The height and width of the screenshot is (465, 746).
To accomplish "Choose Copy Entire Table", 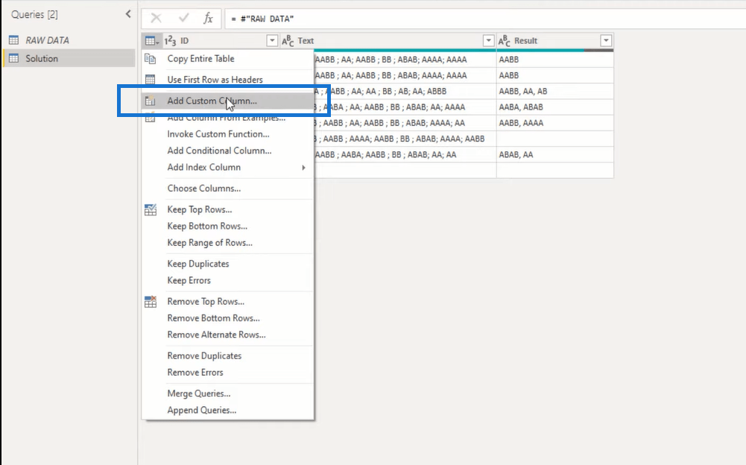I will pos(200,59).
